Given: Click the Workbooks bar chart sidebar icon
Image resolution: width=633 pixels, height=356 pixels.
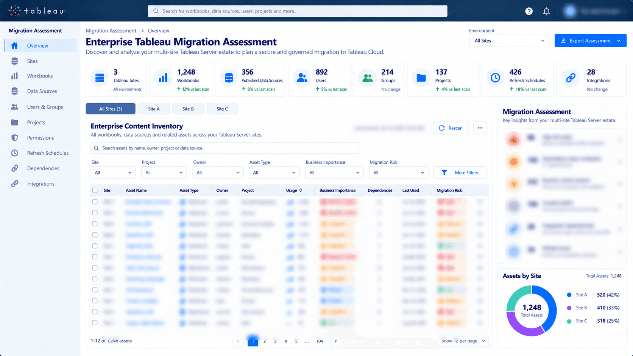Looking at the screenshot, I should 14,76.
